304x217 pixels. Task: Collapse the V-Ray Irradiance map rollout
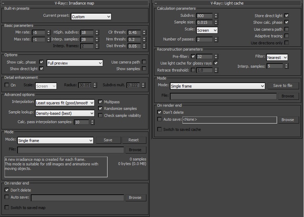(75, 3)
